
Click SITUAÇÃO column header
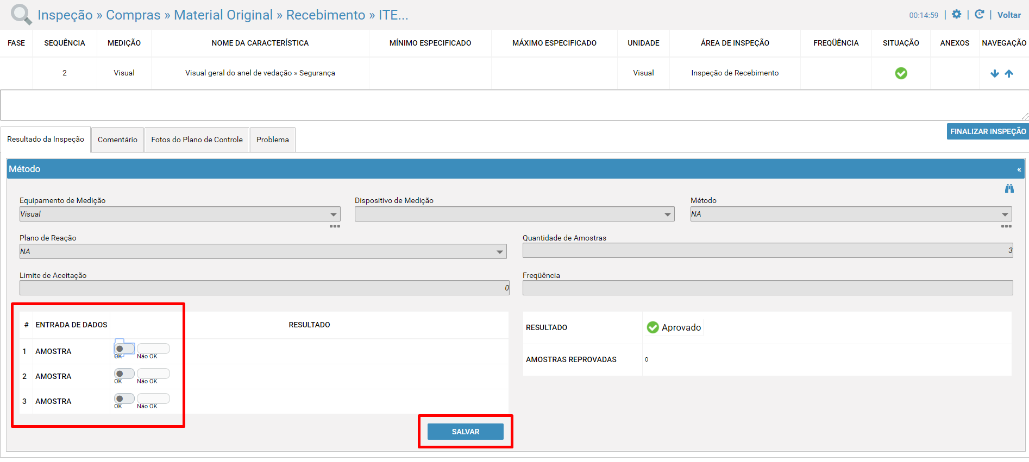(901, 43)
